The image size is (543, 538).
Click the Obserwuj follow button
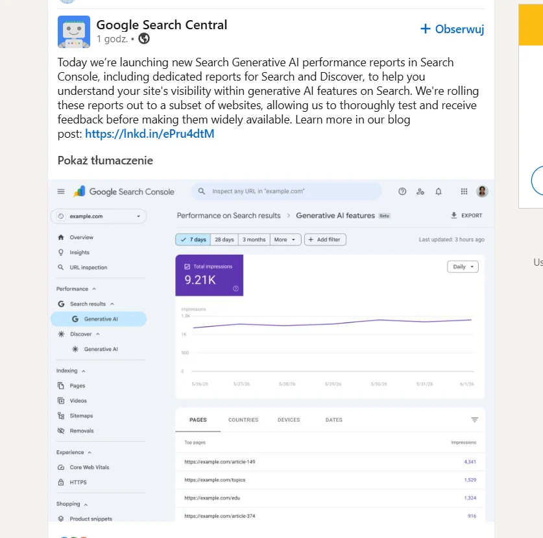pos(452,29)
